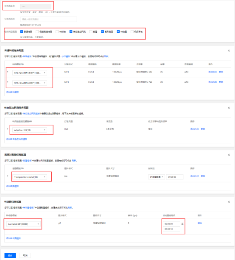Close the 普通转码任务配置 panel with X
The image size is (235, 260).
[x=229, y=50]
